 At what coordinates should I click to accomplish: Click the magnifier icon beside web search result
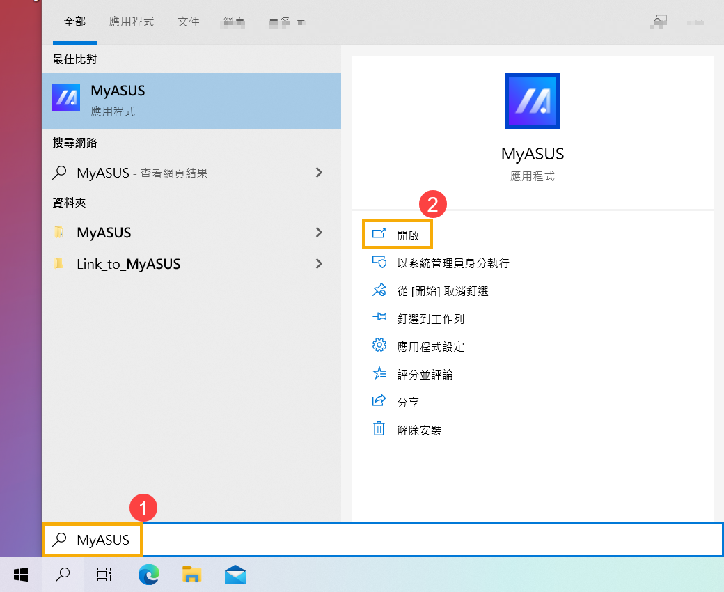pyautogui.click(x=59, y=173)
